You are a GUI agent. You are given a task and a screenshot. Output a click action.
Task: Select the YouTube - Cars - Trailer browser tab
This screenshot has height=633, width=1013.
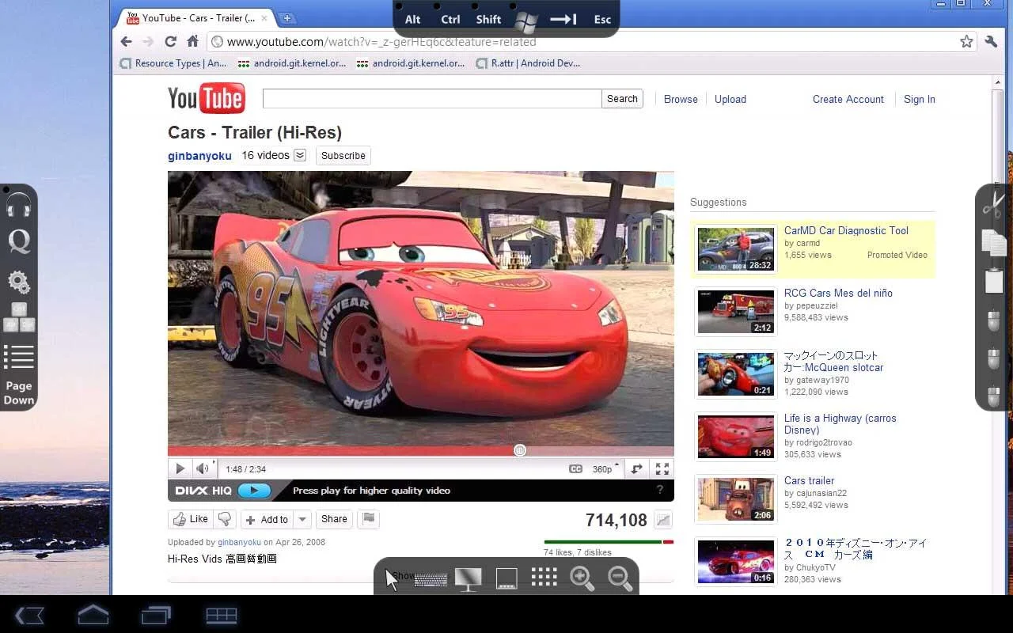(195, 17)
